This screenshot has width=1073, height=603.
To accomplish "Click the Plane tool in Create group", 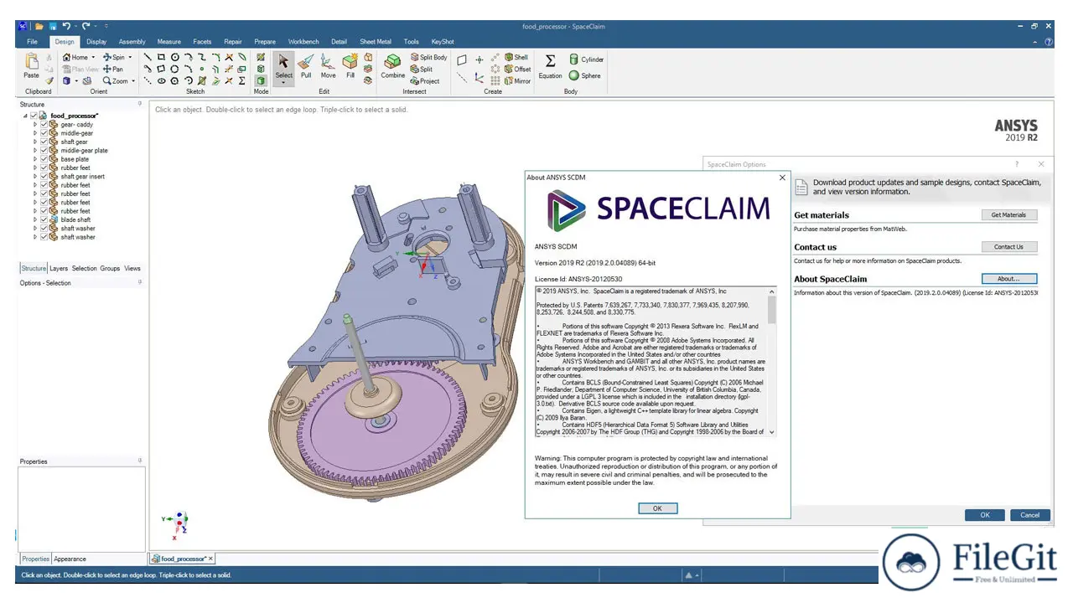I will click(462, 60).
